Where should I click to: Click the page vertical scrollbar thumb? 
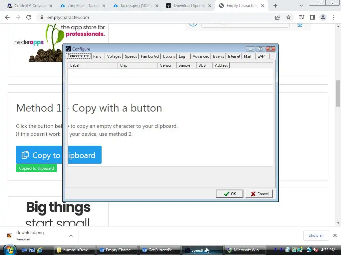[338, 93]
